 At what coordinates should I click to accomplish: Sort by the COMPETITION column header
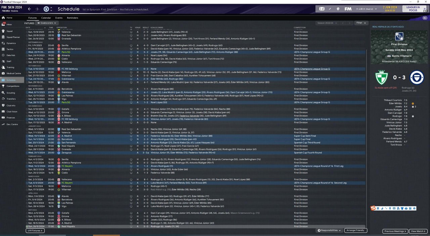coord(300,27)
